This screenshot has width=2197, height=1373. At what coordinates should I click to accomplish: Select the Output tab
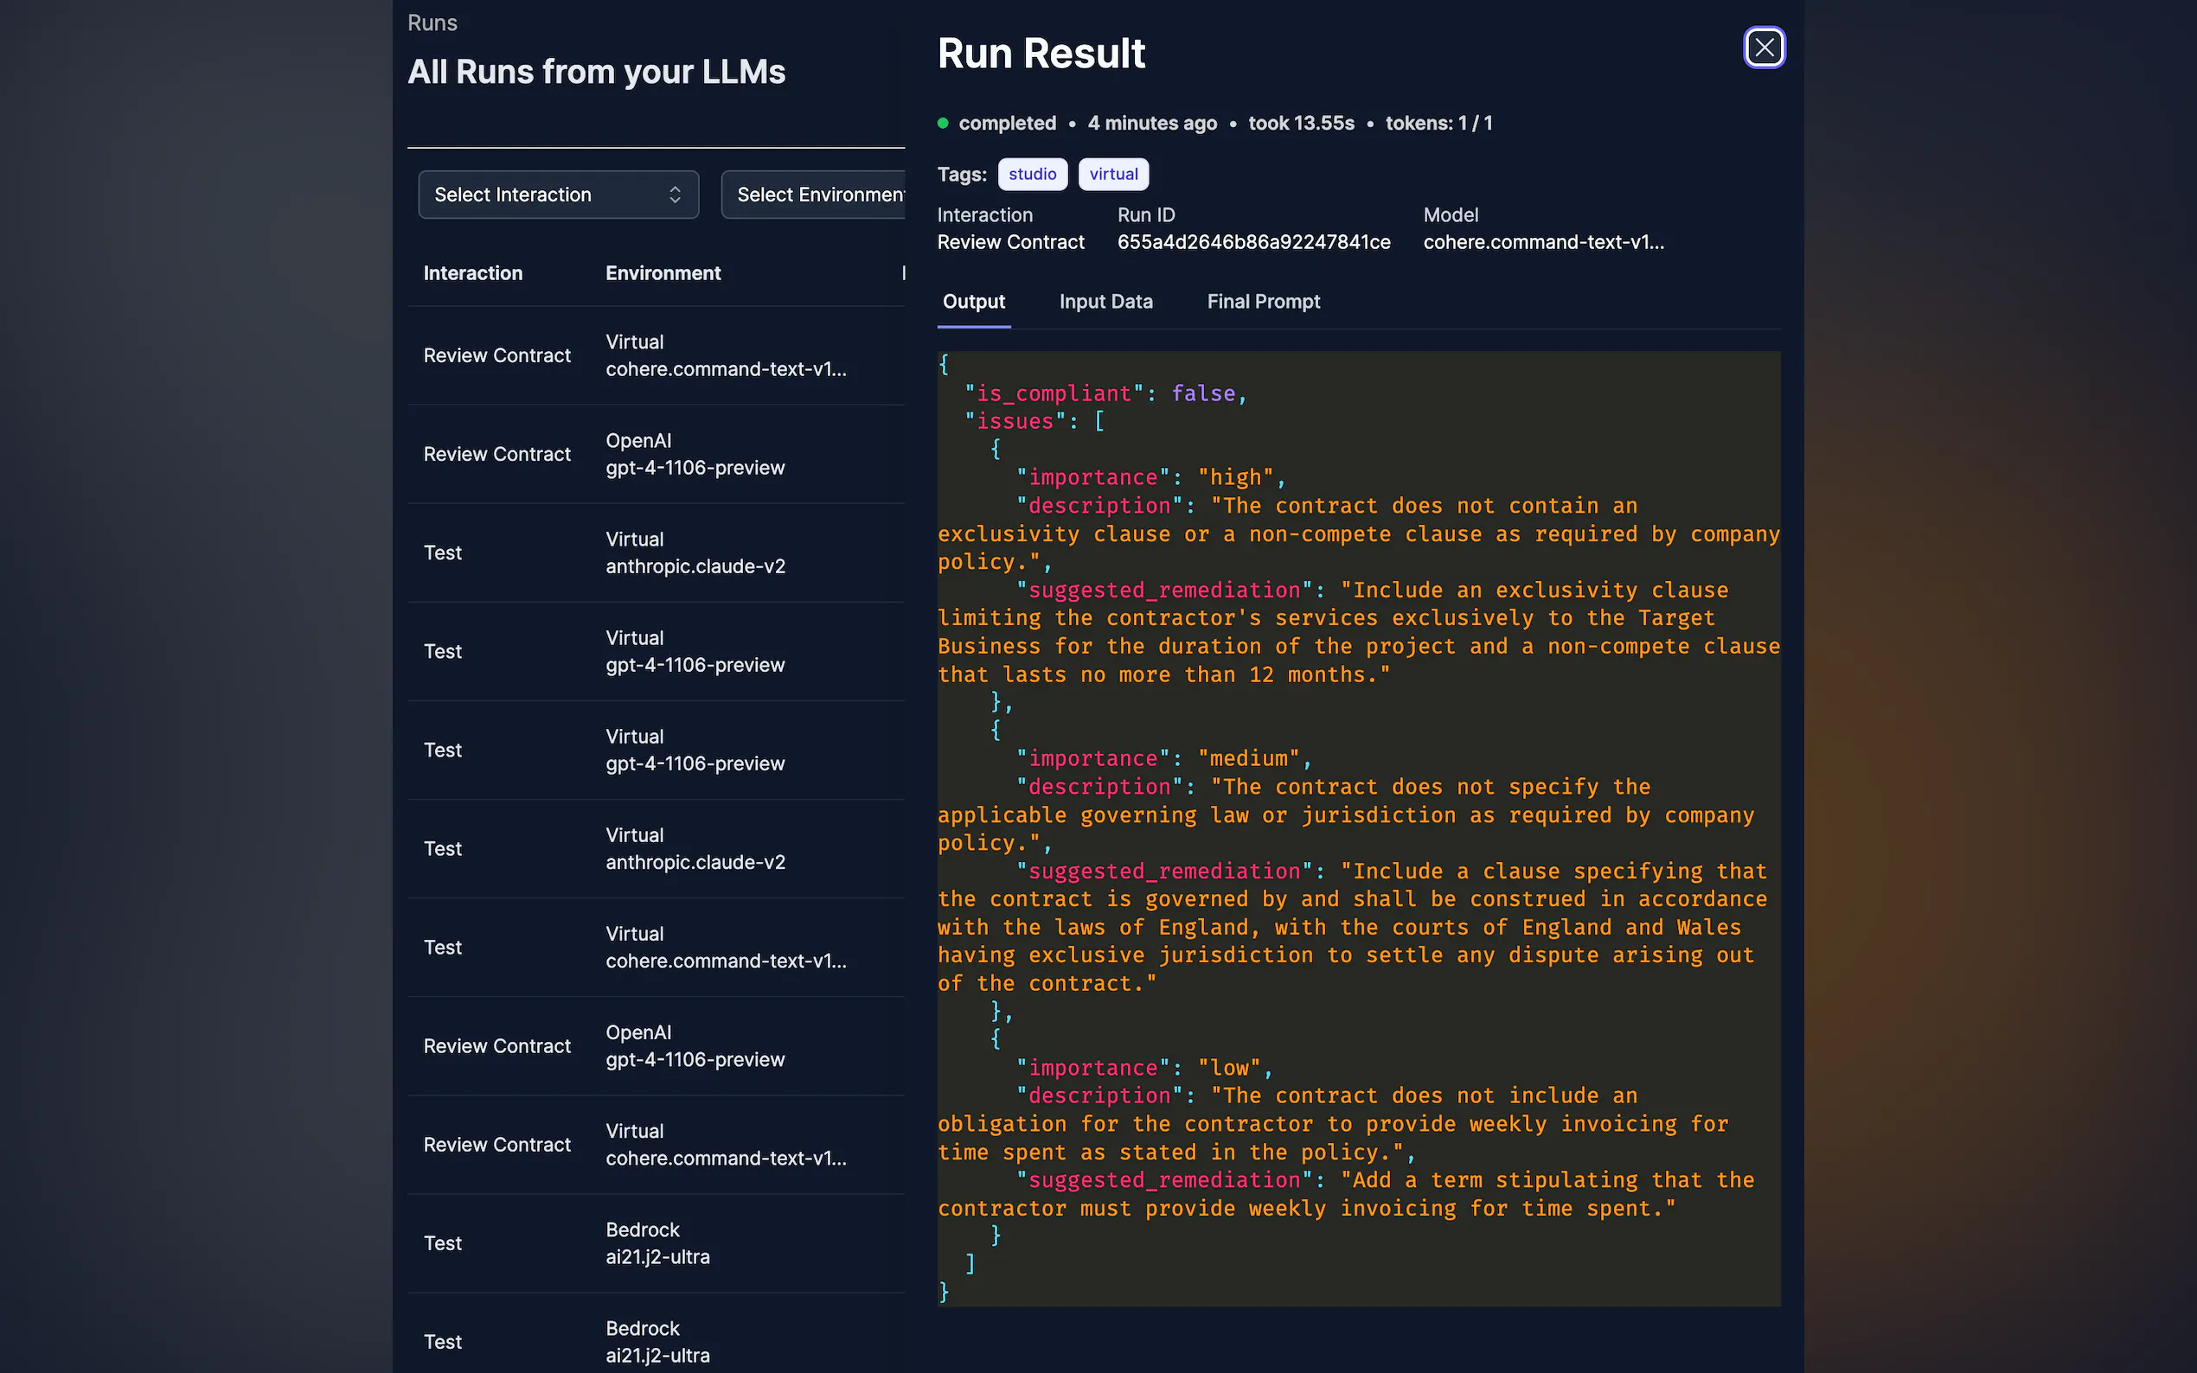tap(973, 302)
